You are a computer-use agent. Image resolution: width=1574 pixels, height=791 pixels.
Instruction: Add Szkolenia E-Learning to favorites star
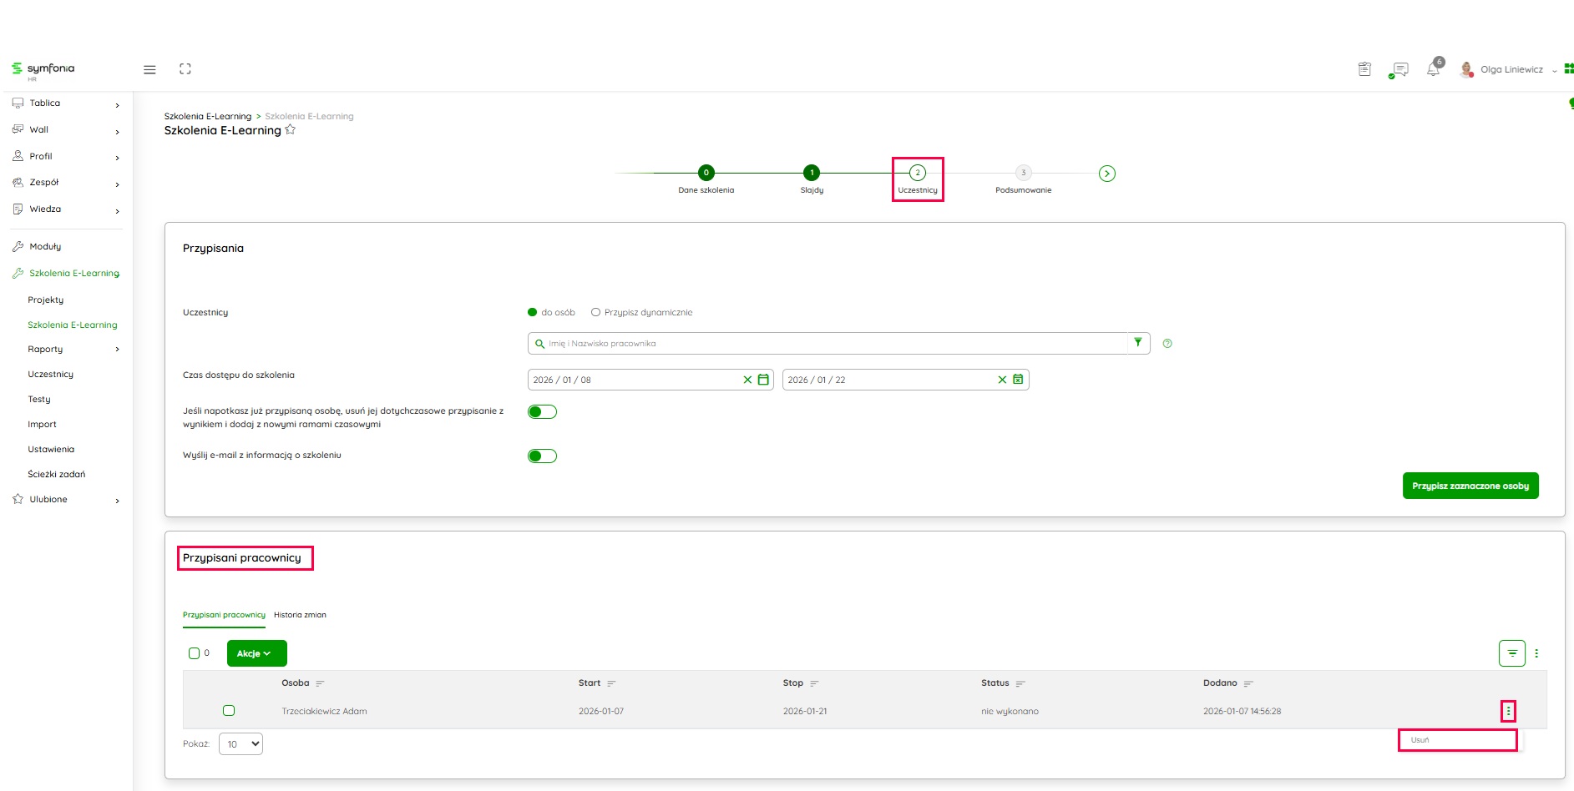coord(291,130)
